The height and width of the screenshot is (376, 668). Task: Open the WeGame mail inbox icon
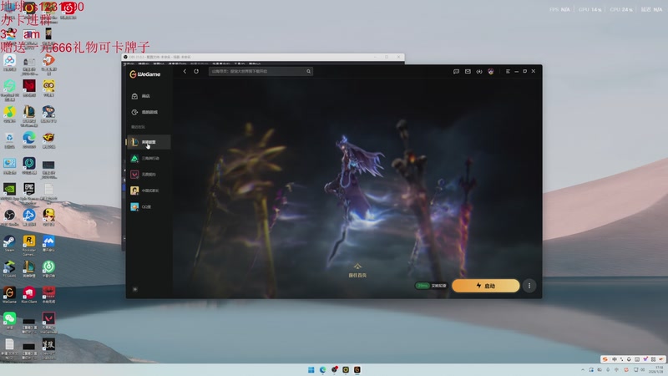click(x=468, y=71)
